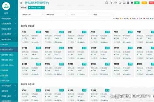Screen dimensions: 154x102
Task: Click the green button in the top header
Action: [137, 3]
